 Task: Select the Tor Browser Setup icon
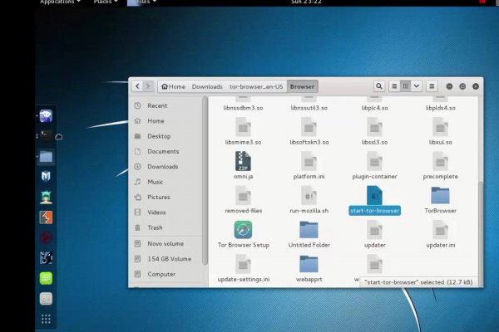(243, 231)
